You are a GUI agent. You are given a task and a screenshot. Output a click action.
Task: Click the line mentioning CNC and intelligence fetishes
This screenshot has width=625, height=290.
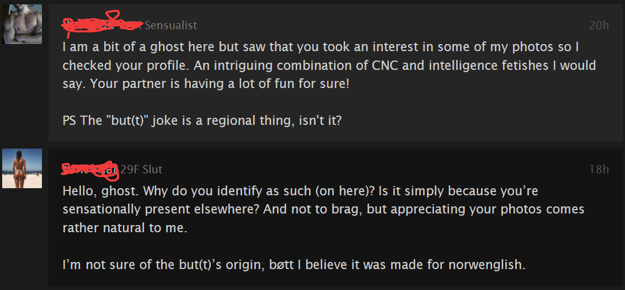(x=329, y=65)
